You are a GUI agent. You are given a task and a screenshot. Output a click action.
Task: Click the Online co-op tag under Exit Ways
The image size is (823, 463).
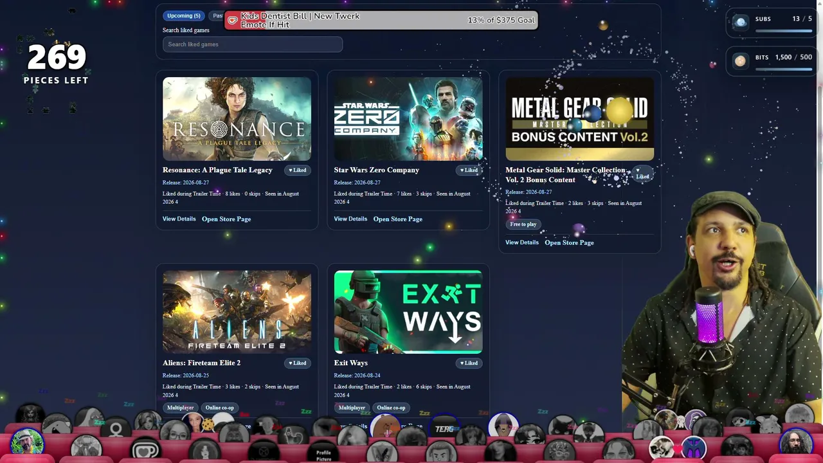[x=391, y=408]
